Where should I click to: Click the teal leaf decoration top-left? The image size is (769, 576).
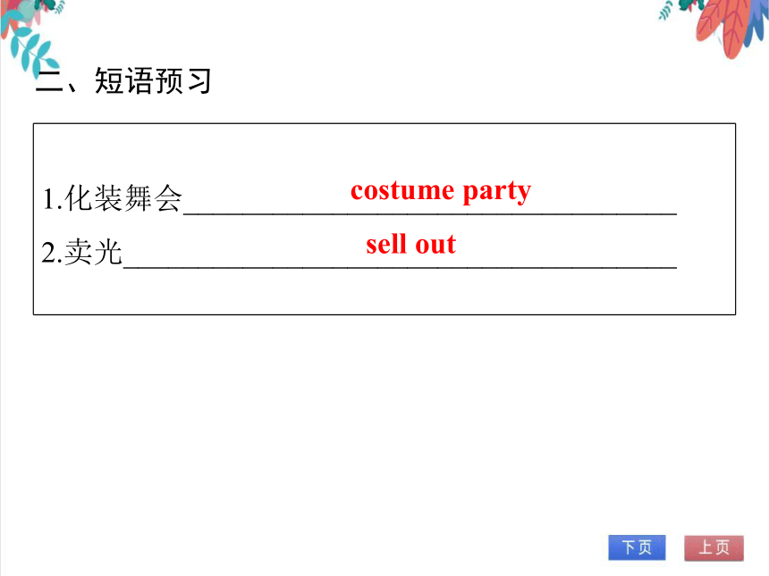click(x=34, y=52)
